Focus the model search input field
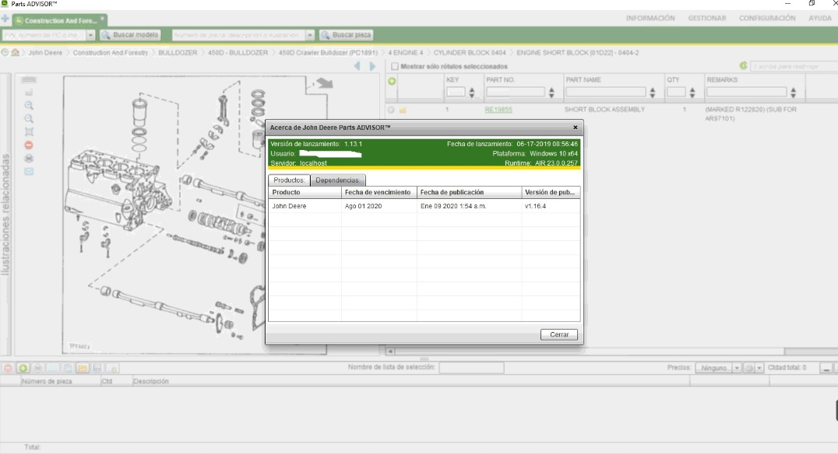This screenshot has width=838, height=454. tap(44, 35)
